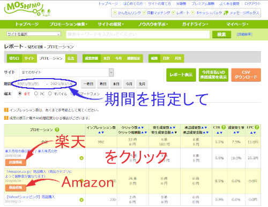Click the 本日 quick period button
This screenshot has height=207, width=268.
pyautogui.click(x=116, y=84)
